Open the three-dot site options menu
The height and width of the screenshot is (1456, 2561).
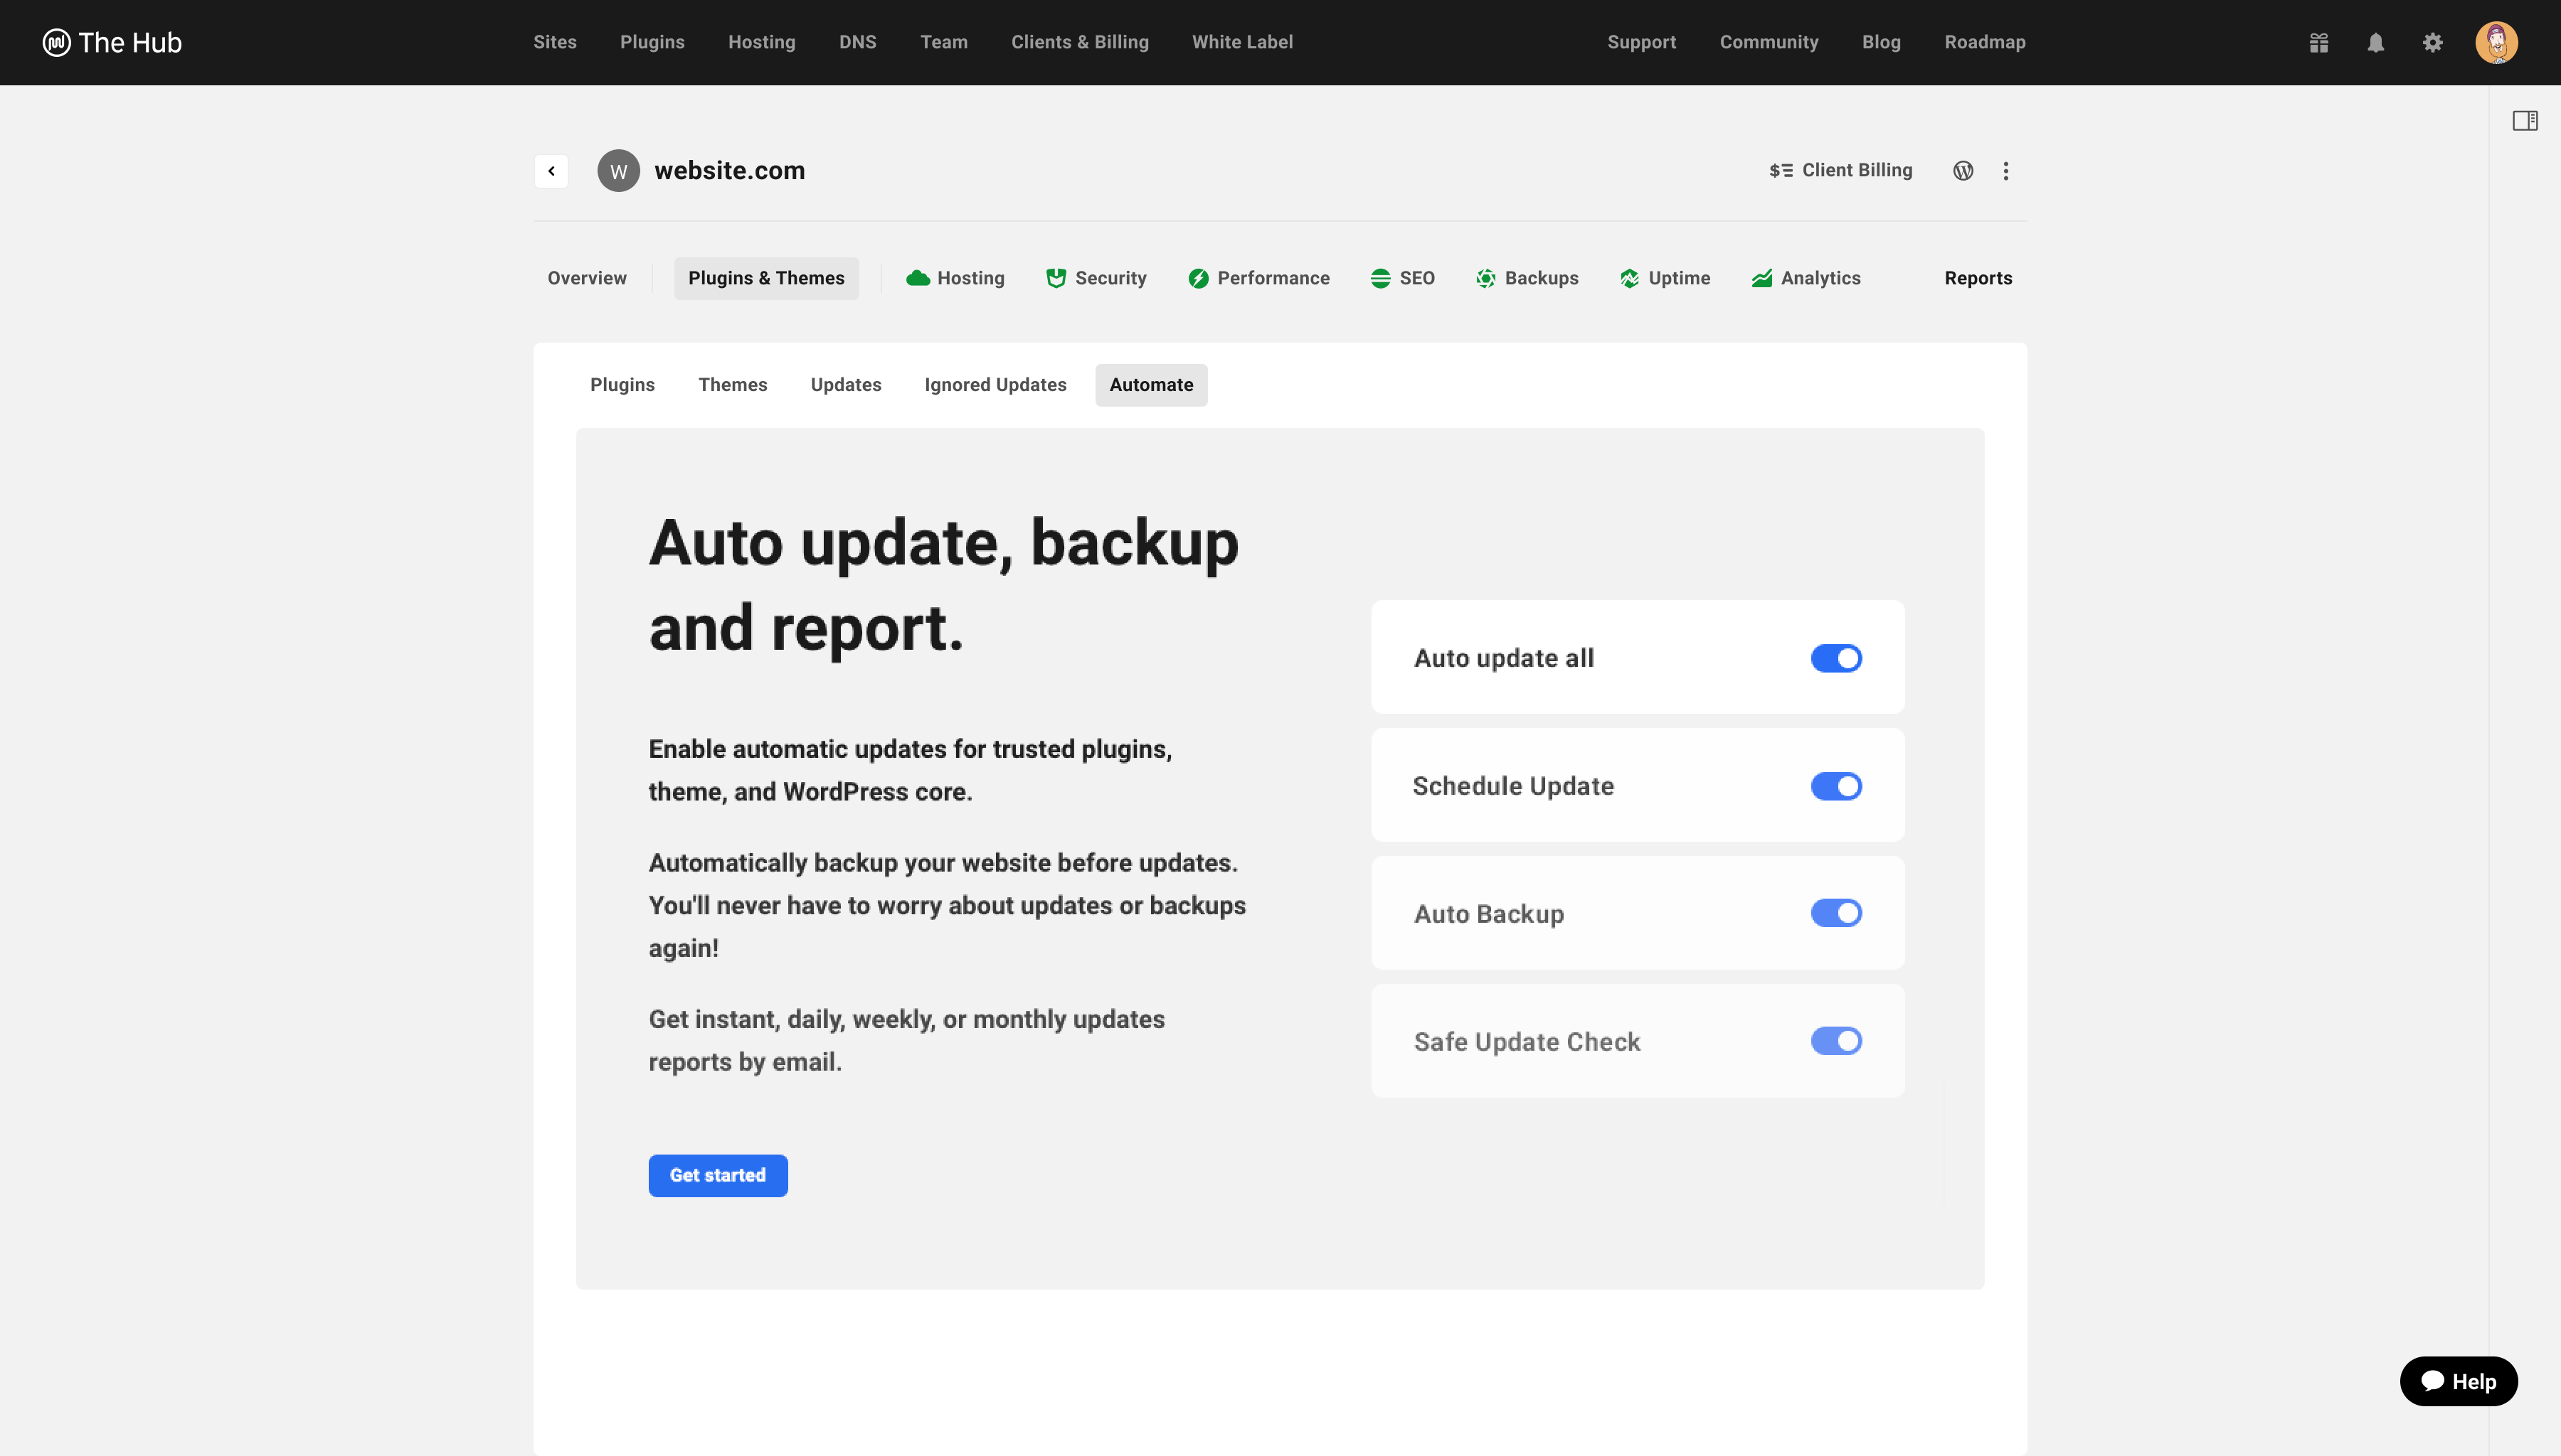(2006, 171)
